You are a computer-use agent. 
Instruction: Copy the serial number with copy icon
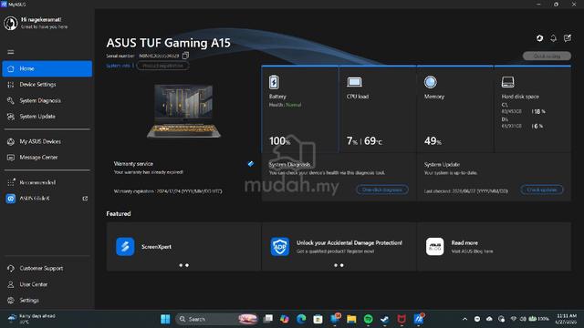pos(185,56)
